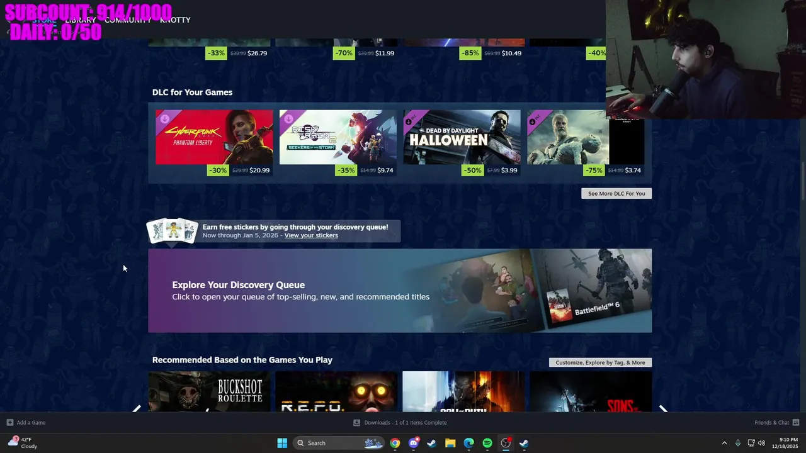Open Discord from the taskbar
The height and width of the screenshot is (453, 806).
(x=413, y=443)
